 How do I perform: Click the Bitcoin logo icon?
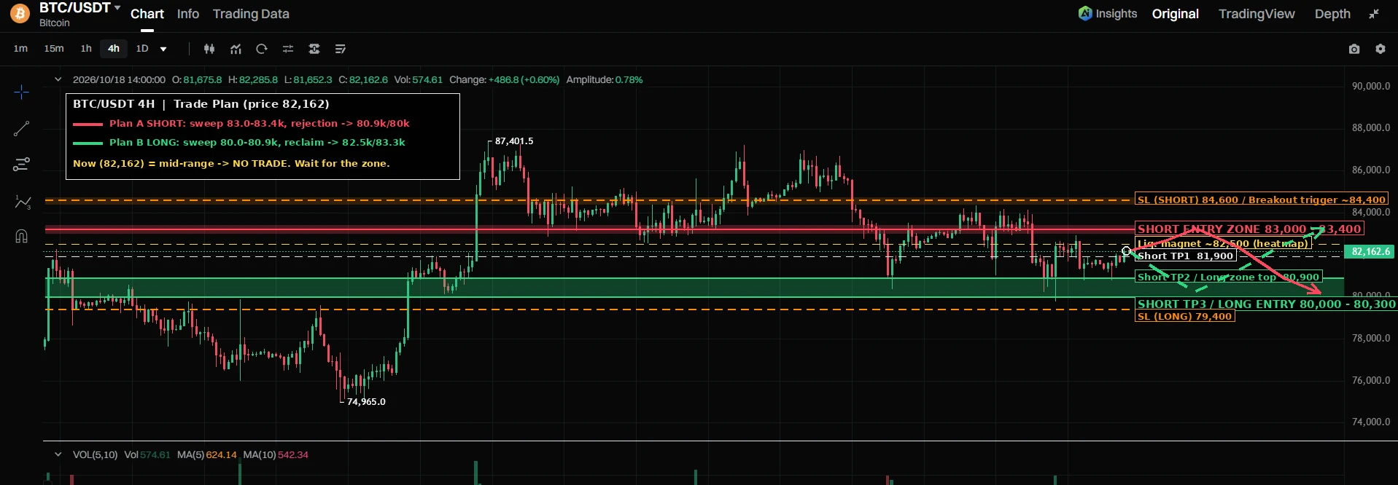coord(20,13)
